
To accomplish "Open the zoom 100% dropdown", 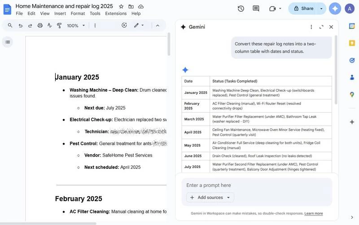I will coord(76,26).
